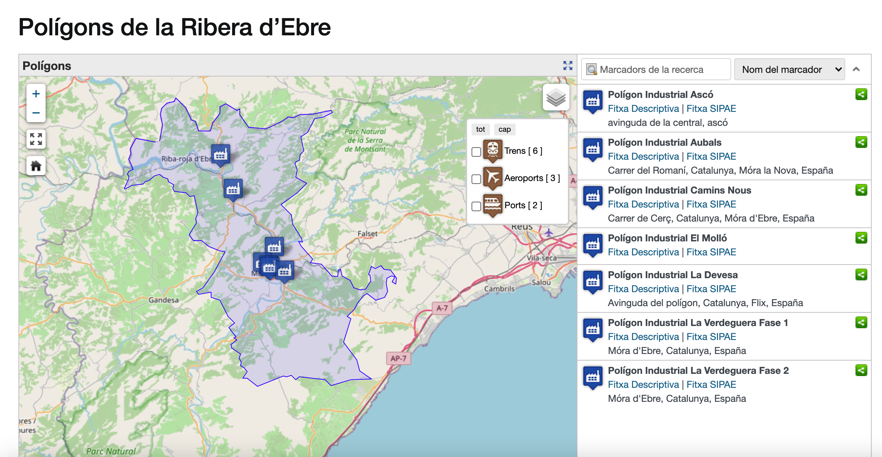Click the factory icon beside Polígon Industrial Aubals
This screenshot has width=882, height=457.
click(593, 149)
